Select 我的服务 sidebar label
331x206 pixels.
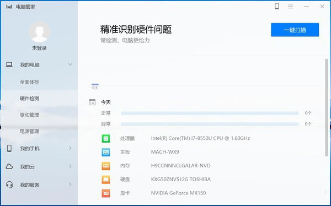30,185
